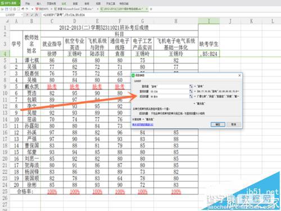Select column header C
281x211 pixels.
[x=52, y=21]
